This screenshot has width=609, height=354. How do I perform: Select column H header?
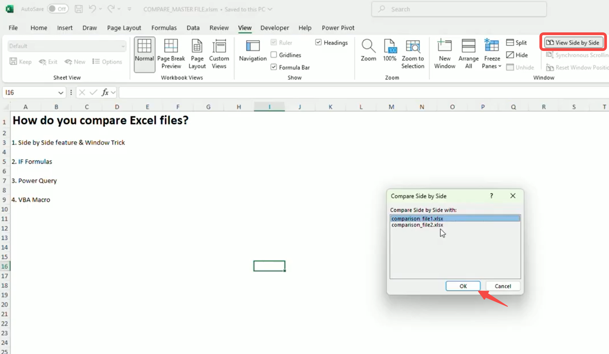239,107
